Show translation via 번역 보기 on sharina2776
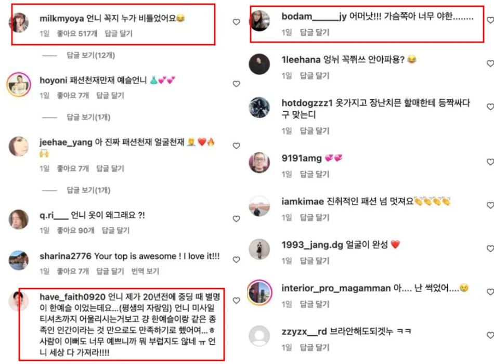 point(145,271)
